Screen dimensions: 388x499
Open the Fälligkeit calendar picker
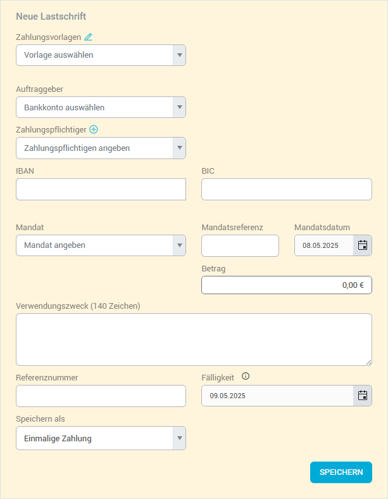pos(363,396)
